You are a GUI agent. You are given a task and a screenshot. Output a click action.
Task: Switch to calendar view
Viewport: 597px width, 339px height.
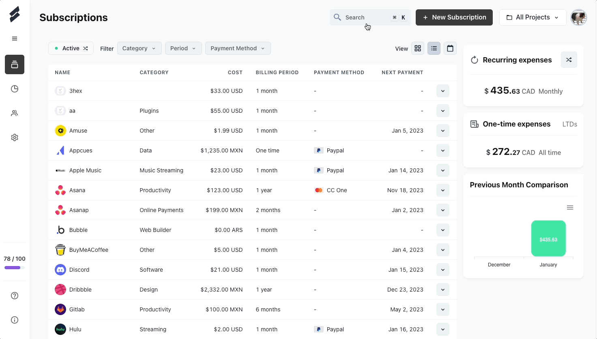pos(450,48)
